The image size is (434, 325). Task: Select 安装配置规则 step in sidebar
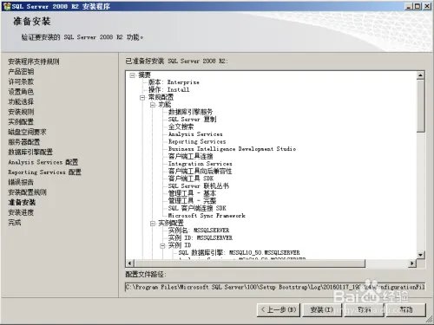coord(27,192)
